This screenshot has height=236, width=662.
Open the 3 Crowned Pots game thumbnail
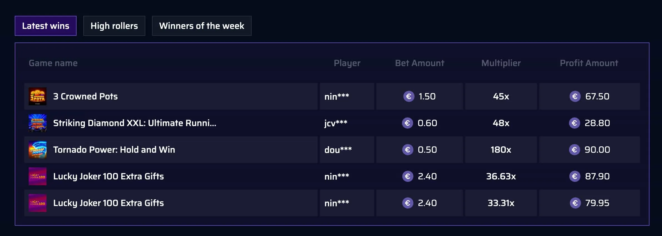point(38,96)
